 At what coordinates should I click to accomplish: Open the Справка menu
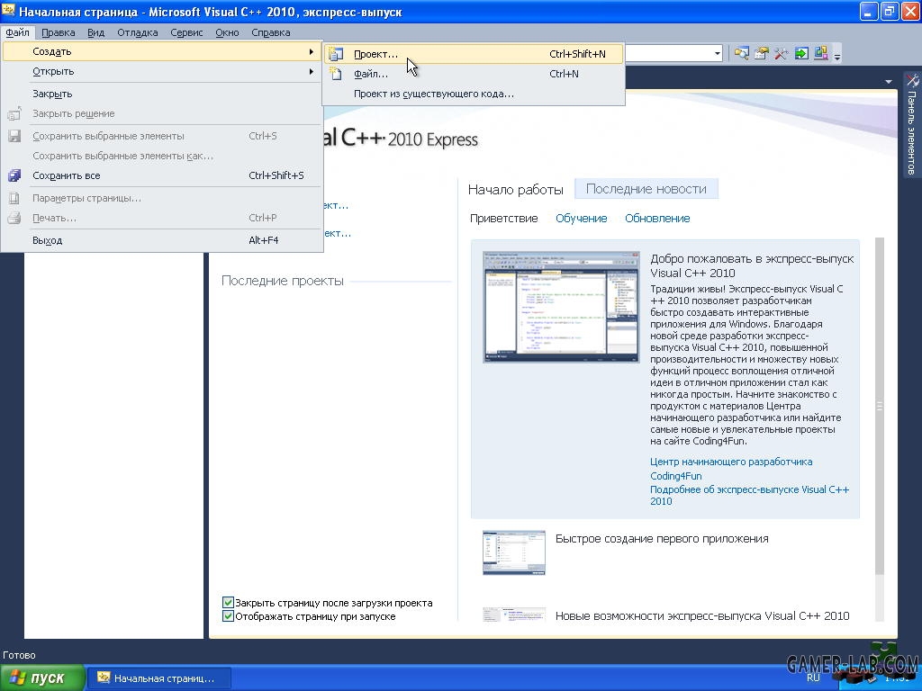(270, 33)
